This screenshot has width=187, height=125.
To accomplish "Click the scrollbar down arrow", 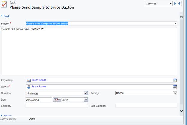I will tap(181, 111).
